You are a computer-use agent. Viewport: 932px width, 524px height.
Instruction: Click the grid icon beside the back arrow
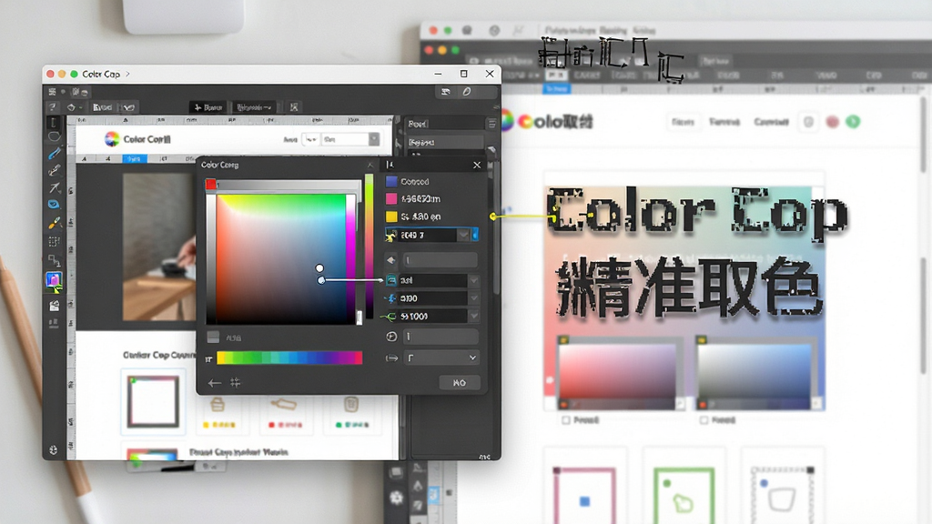(x=236, y=383)
